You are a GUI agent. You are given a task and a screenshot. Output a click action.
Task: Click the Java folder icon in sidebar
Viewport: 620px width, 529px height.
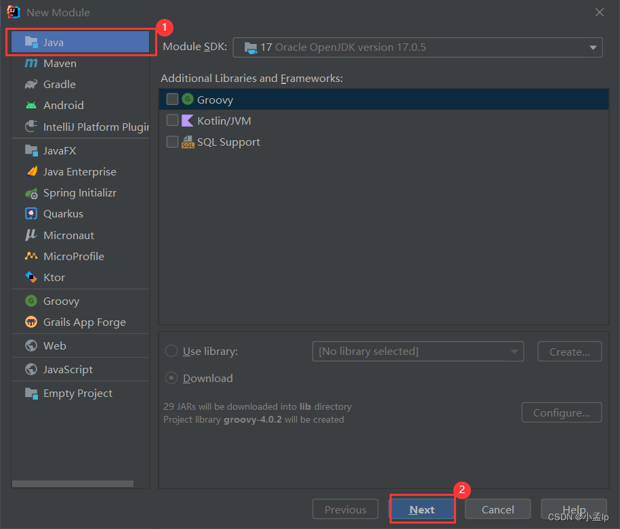(x=31, y=42)
